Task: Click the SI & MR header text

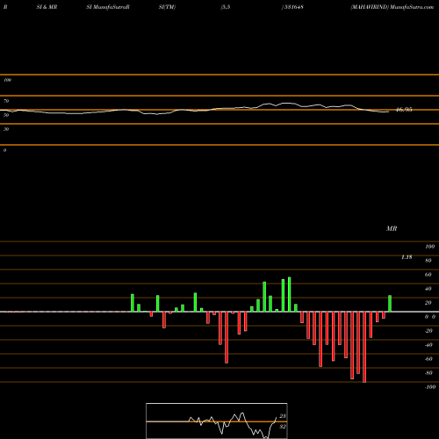Action: [x=47, y=7]
